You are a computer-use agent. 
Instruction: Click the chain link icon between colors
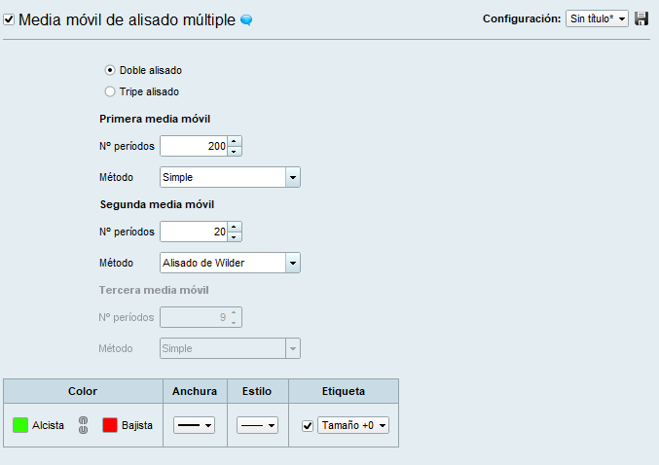click(83, 425)
